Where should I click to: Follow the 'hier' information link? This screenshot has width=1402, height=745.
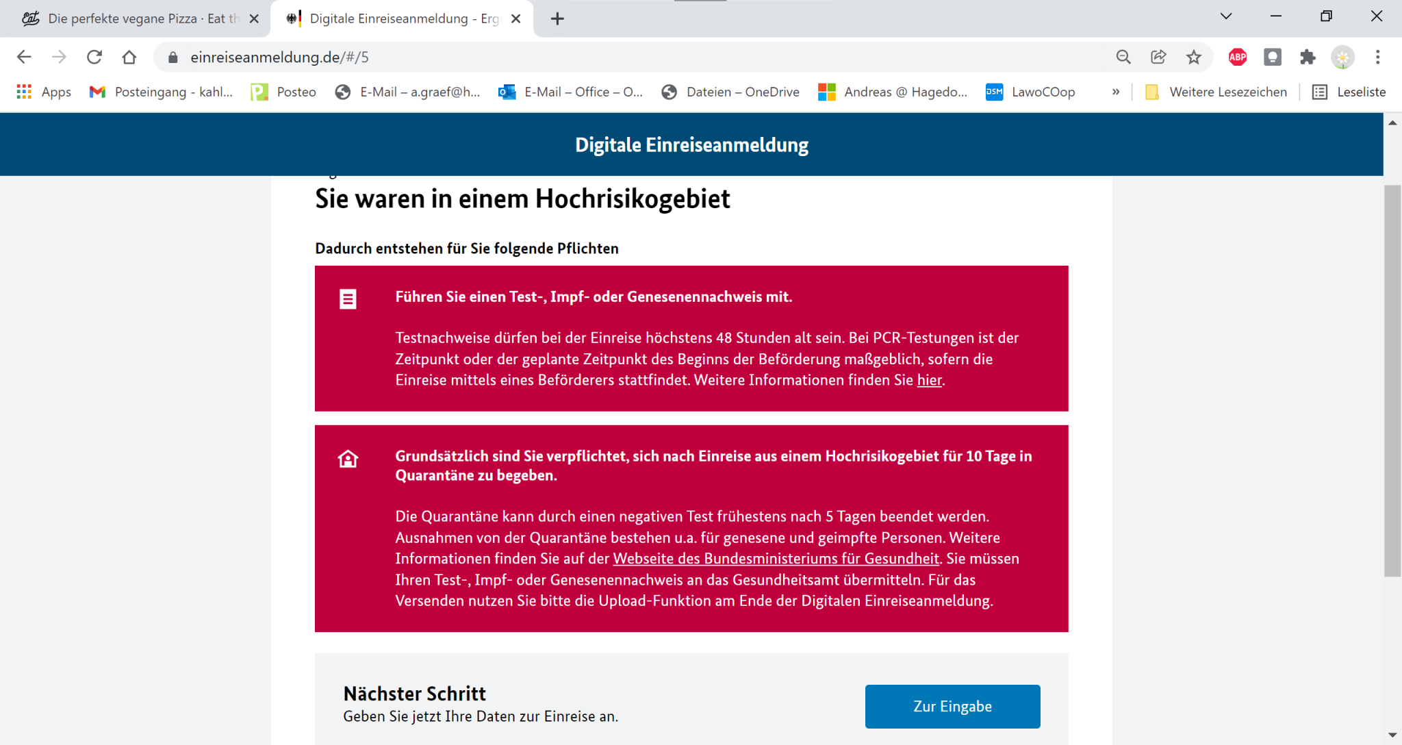(929, 380)
